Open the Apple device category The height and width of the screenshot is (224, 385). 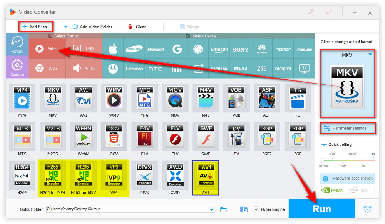click(113, 49)
